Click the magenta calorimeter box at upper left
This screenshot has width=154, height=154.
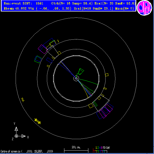tap(43, 49)
